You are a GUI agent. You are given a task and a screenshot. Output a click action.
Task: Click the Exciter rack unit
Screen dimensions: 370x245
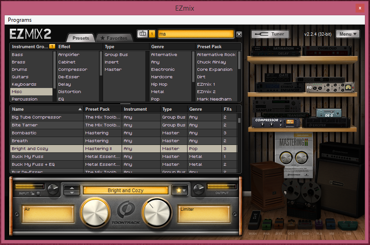pos(326,123)
